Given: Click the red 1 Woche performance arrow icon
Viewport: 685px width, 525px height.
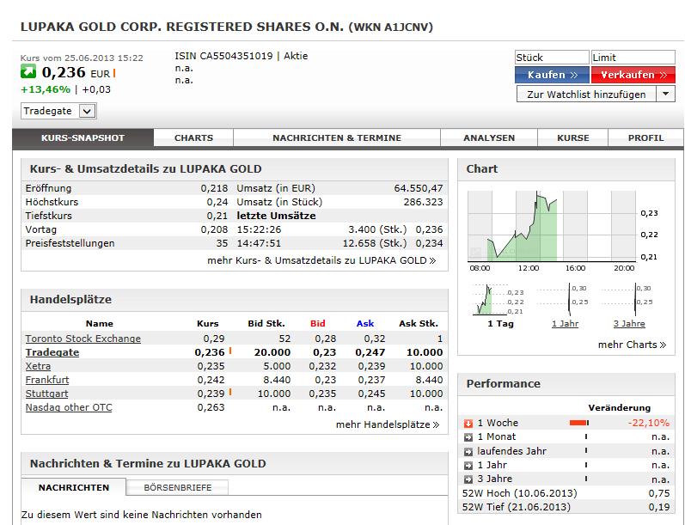Looking at the screenshot, I should point(468,423).
